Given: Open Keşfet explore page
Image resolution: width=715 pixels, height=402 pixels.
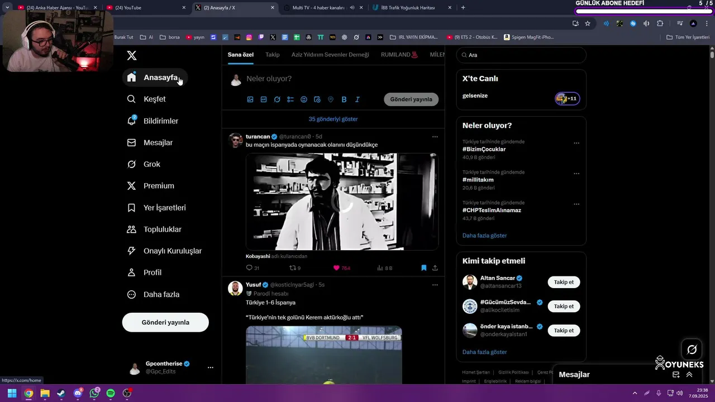Looking at the screenshot, I should tap(146, 99).
